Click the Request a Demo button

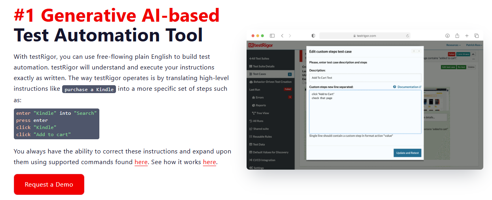point(49,185)
